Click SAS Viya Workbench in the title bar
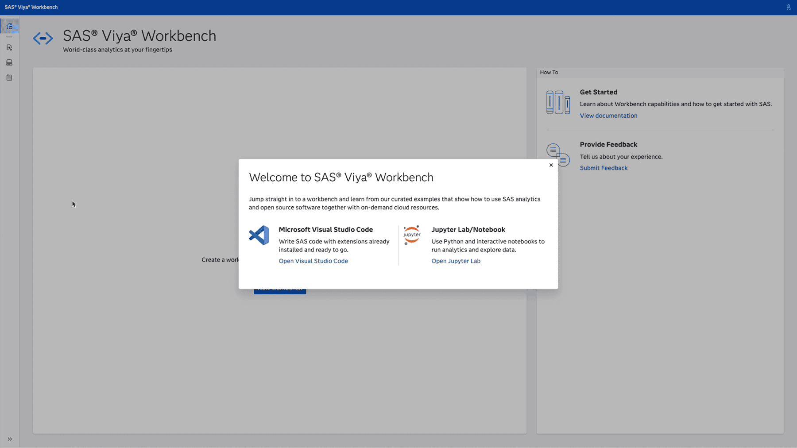Image resolution: width=797 pixels, height=448 pixels. tap(31, 7)
